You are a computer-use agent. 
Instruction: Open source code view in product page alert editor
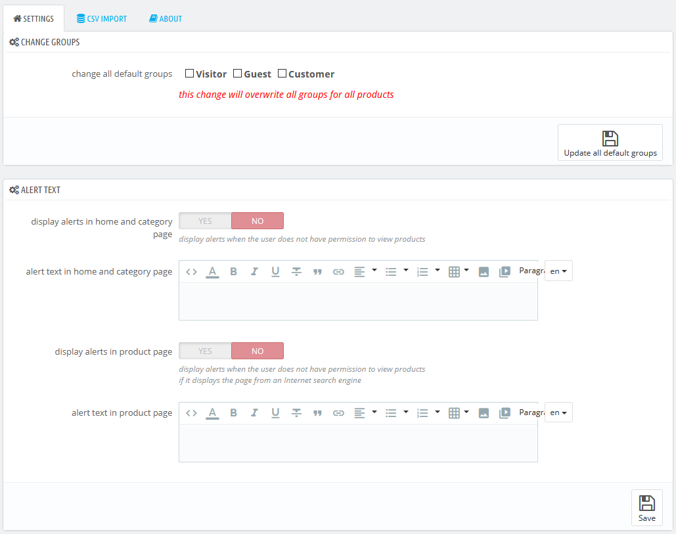point(191,413)
